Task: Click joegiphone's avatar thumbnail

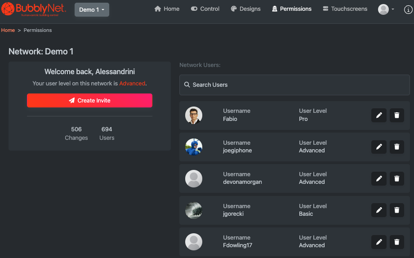Action: coord(194,147)
